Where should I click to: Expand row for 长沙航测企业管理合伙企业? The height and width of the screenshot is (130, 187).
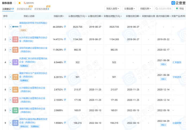coord(10,100)
